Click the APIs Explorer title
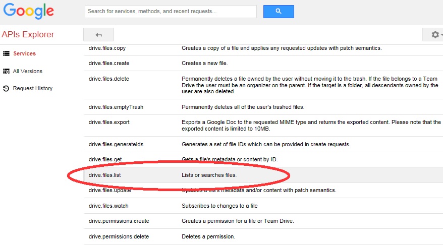This screenshot has width=443, height=245. (28, 34)
